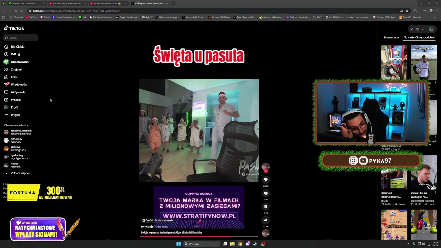Image resolution: width=441 pixels, height=248 pixels.
Task: Expand the Więcej three-dots menu
Action: (x=6, y=115)
